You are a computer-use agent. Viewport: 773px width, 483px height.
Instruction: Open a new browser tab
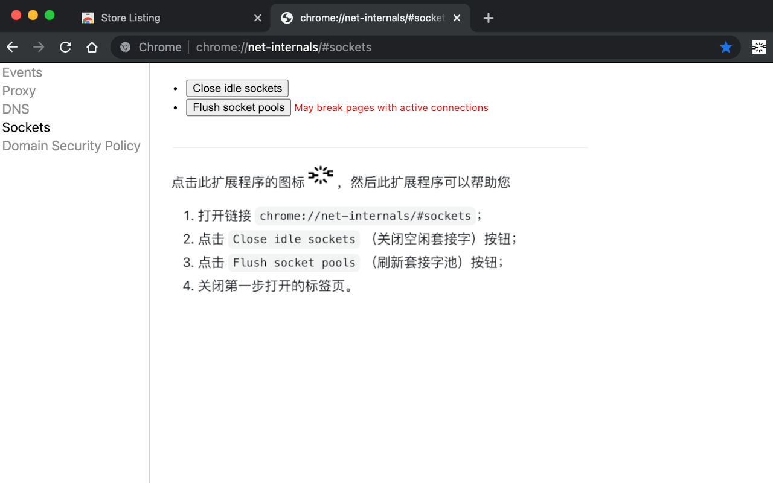tap(488, 18)
